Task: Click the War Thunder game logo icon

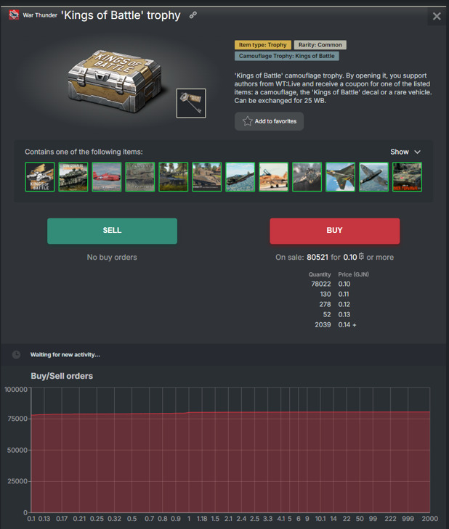Action: click(x=14, y=15)
